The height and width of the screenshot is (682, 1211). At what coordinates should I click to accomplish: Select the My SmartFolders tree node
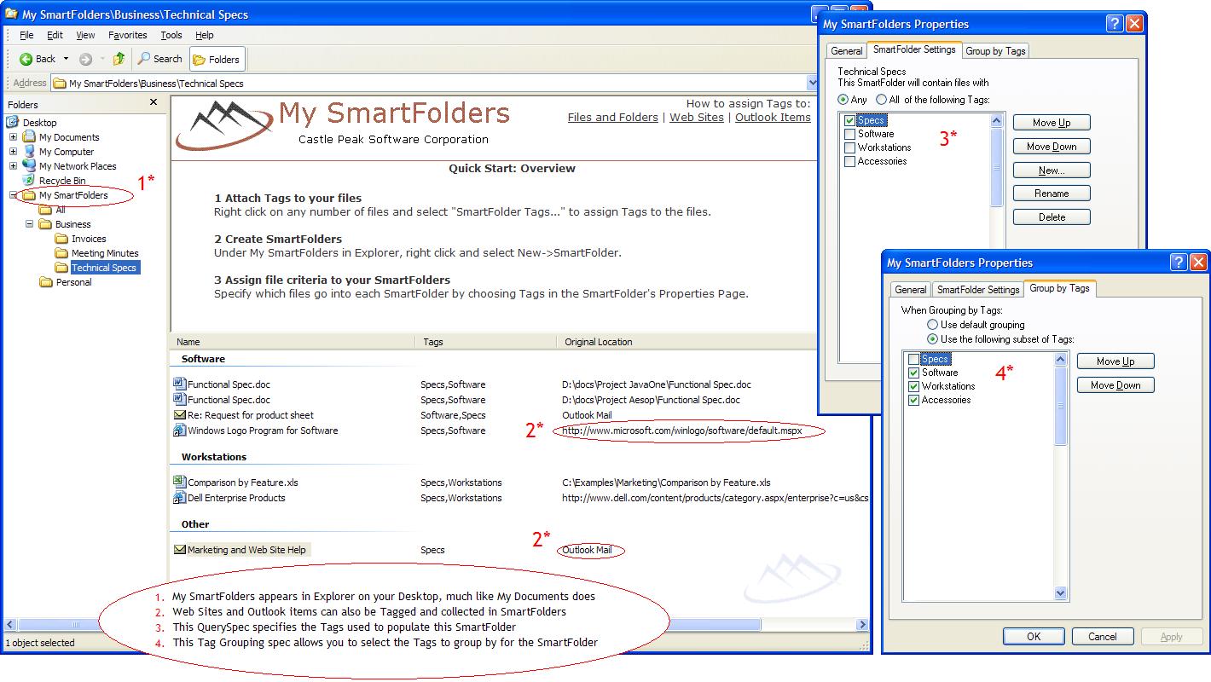[73, 195]
